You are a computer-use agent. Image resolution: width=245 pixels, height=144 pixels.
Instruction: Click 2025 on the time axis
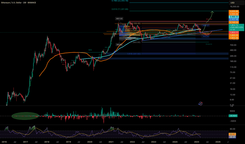click(x=197, y=142)
